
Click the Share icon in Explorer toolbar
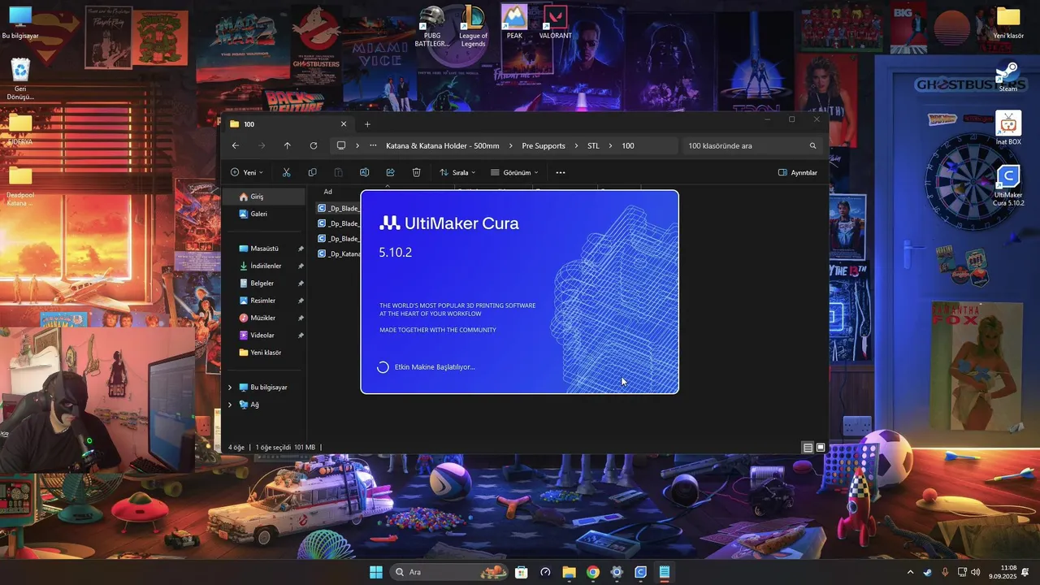click(x=390, y=172)
